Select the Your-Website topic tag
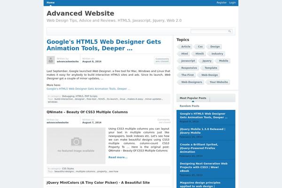Image resolution: width=282 pixels, height=188 pixels. (218, 82)
